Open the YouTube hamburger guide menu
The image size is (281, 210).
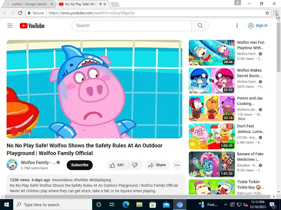(10, 25)
